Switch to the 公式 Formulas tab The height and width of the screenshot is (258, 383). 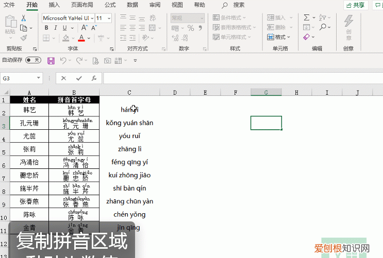click(110, 5)
